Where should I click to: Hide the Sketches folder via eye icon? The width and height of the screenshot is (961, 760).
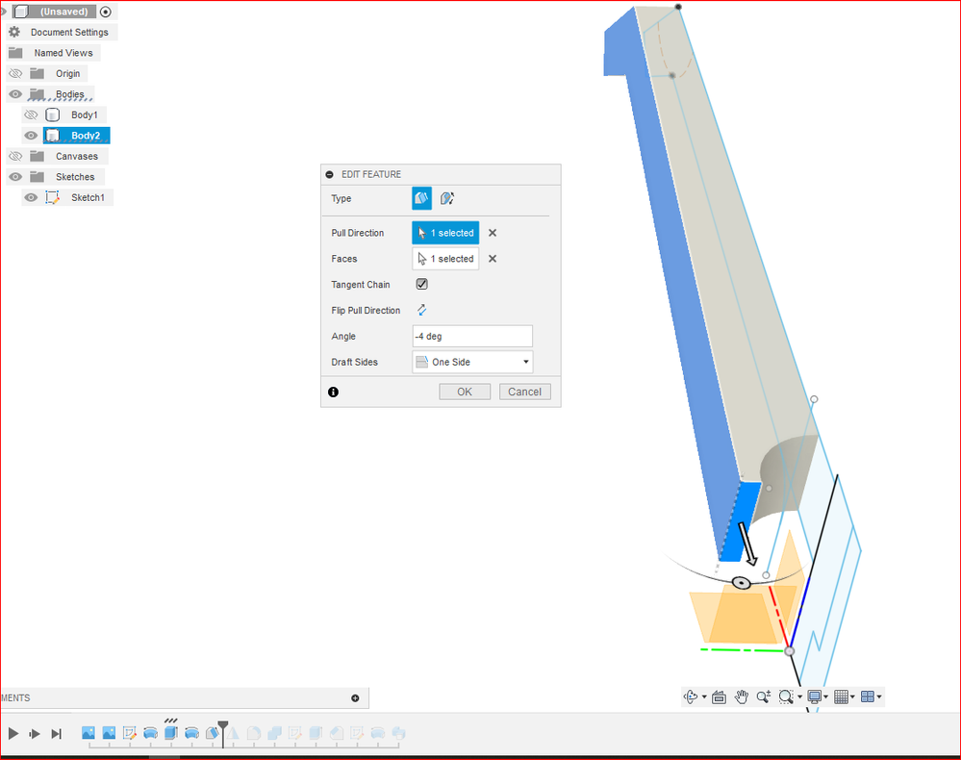(x=15, y=176)
